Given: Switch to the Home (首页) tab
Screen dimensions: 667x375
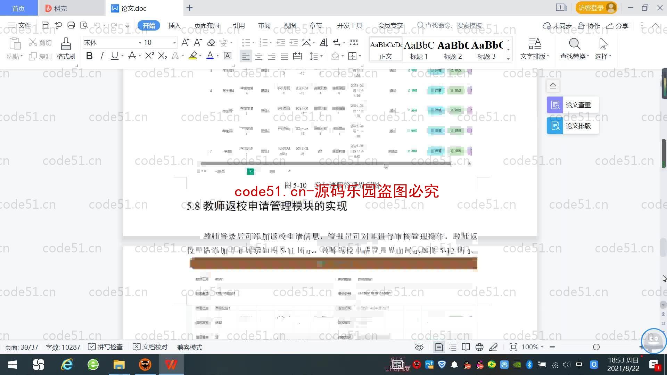Looking at the screenshot, I should [x=19, y=8].
